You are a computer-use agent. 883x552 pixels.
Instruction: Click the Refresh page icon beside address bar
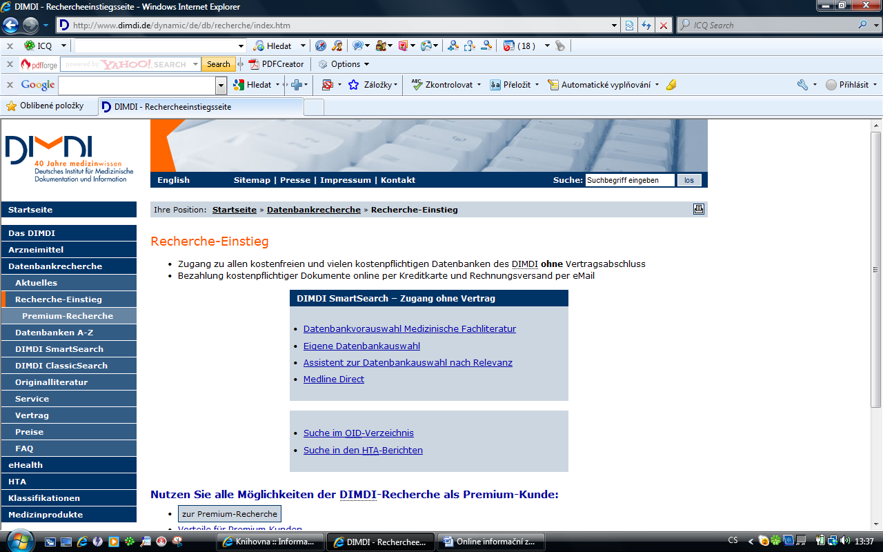point(646,26)
